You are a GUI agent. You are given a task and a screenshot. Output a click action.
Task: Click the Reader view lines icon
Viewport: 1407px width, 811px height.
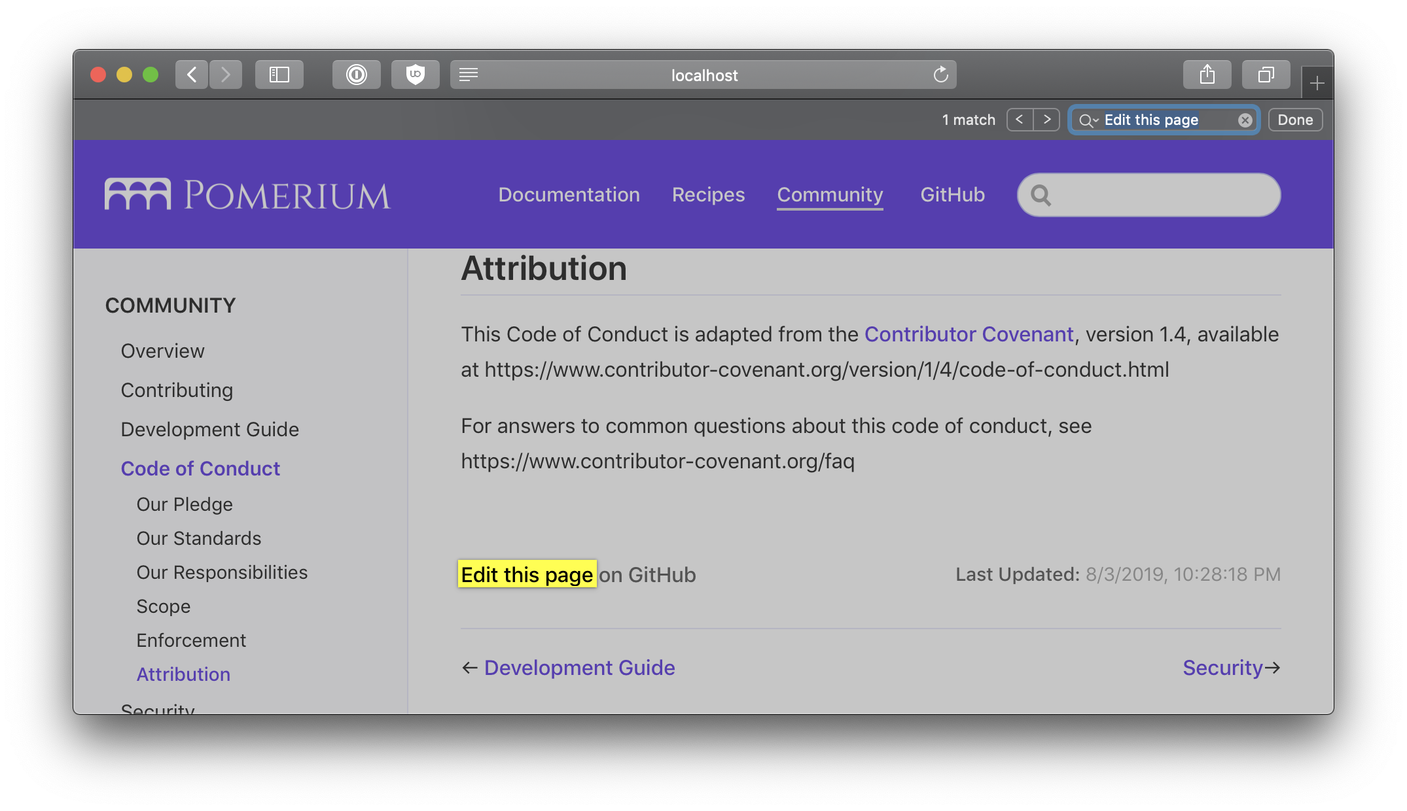469,75
